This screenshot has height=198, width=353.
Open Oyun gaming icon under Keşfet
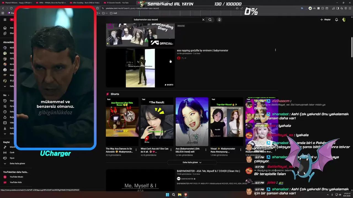pyautogui.click(x=5, y=158)
